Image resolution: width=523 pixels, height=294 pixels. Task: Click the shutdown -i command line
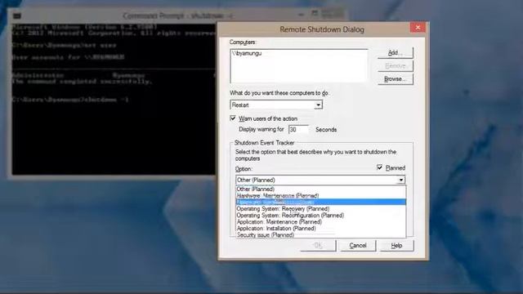(70, 100)
